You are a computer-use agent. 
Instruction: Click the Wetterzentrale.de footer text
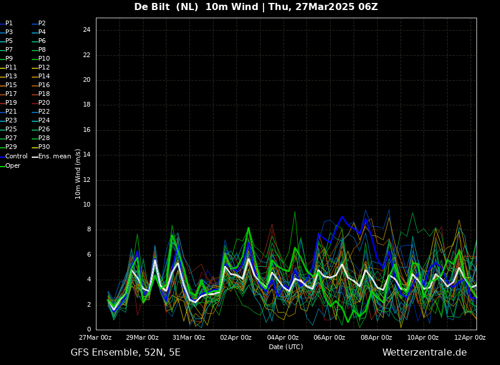[x=424, y=353]
